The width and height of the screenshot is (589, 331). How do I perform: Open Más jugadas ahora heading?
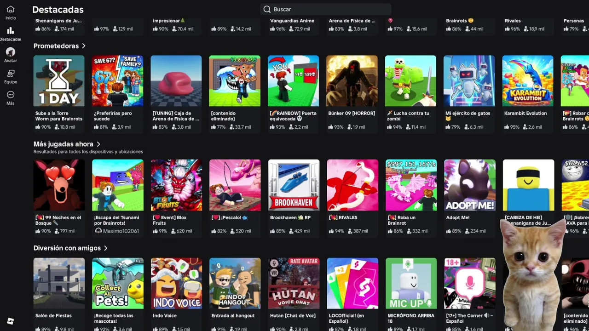pyautogui.click(x=64, y=144)
